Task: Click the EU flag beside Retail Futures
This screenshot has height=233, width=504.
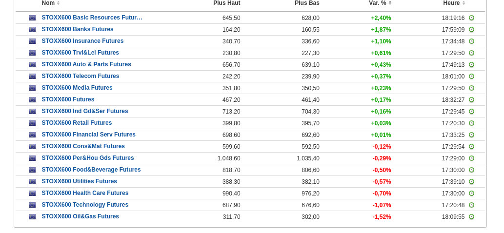Action: pos(32,123)
